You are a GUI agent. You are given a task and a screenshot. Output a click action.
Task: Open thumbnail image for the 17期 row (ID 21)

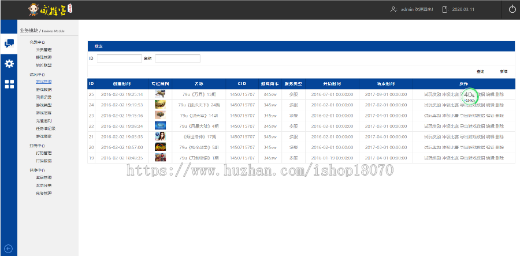coord(160,136)
